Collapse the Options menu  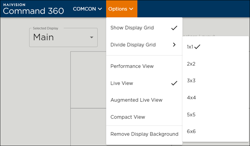[x=121, y=9]
